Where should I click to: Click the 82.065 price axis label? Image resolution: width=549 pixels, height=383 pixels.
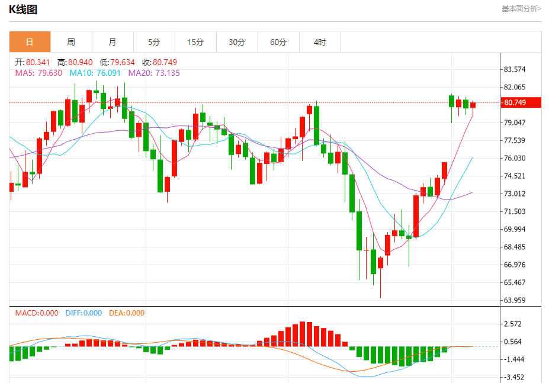pyautogui.click(x=515, y=87)
